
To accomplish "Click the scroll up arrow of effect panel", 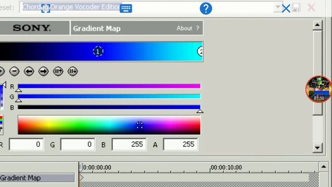I will point(317,25).
